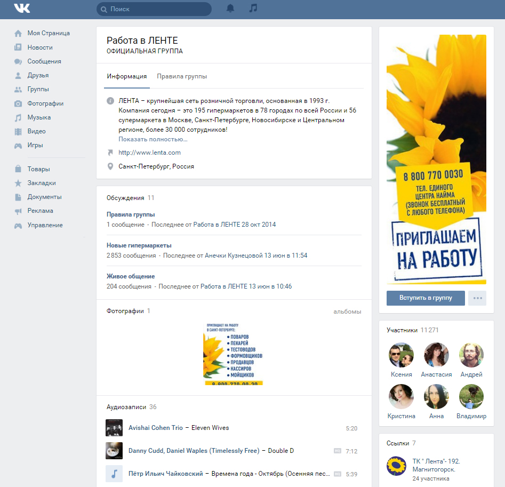This screenshot has height=487, width=505.
Task: Open Новые гипермаркеты discussion
Action: pyautogui.click(x=139, y=245)
